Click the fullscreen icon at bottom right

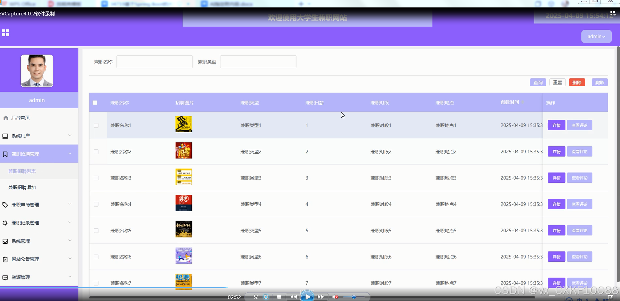pyautogui.click(x=610, y=297)
